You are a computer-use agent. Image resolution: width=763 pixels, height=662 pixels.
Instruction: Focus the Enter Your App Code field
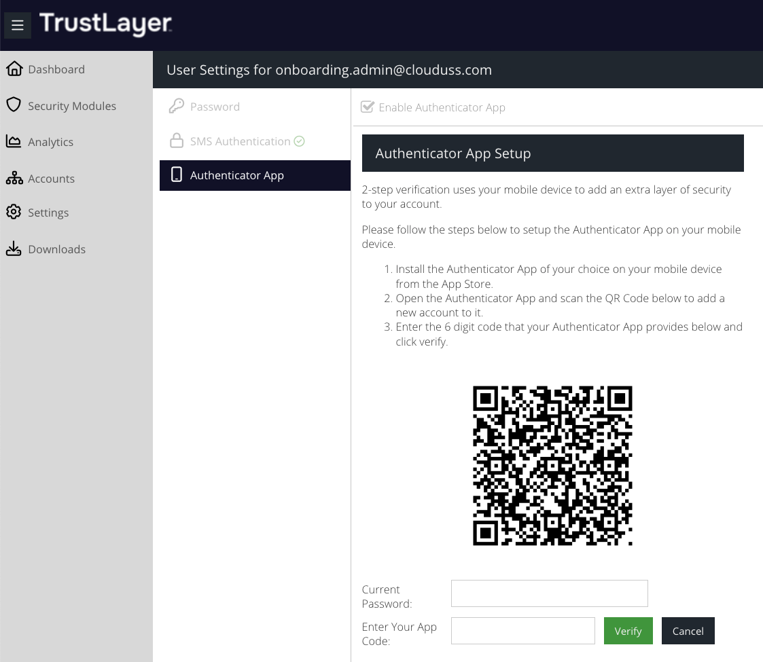pos(523,631)
